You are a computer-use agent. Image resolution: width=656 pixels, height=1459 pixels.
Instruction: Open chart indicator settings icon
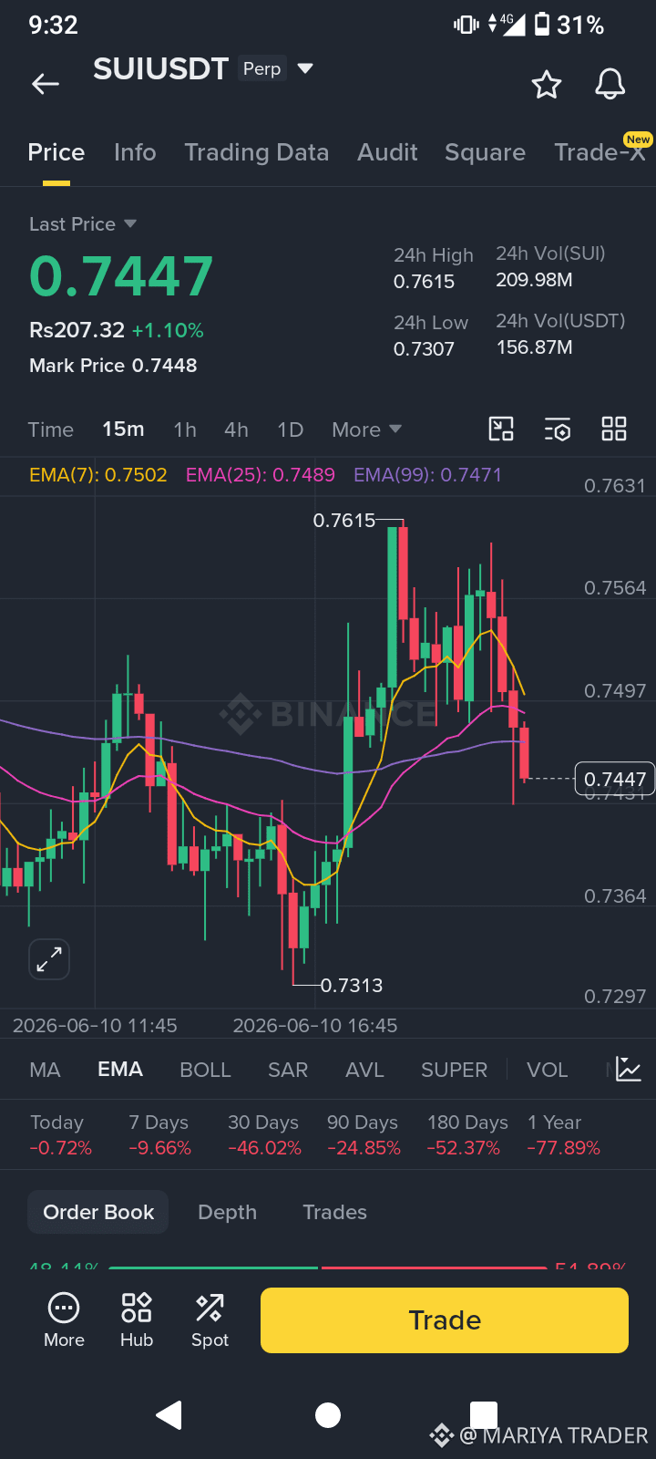point(558,429)
